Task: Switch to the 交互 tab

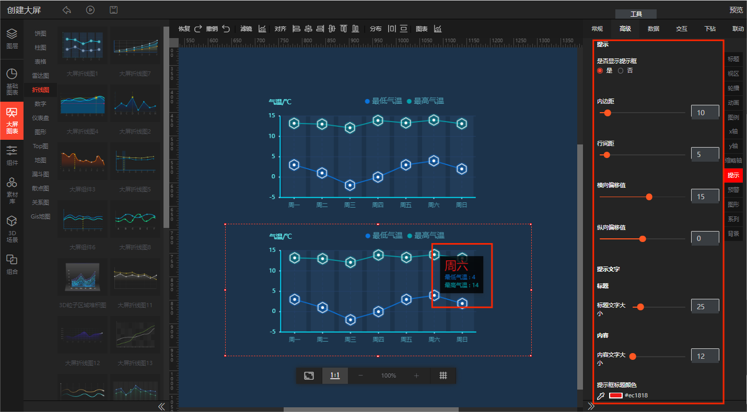Action: pos(682,29)
